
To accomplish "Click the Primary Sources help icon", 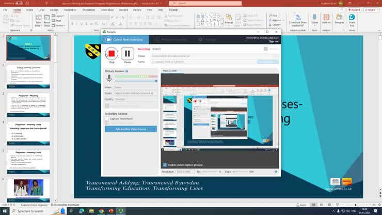I will click(x=127, y=71).
